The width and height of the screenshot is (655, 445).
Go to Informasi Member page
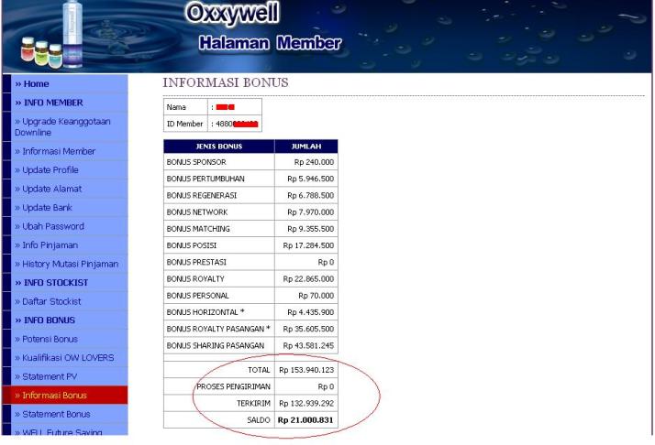55,151
